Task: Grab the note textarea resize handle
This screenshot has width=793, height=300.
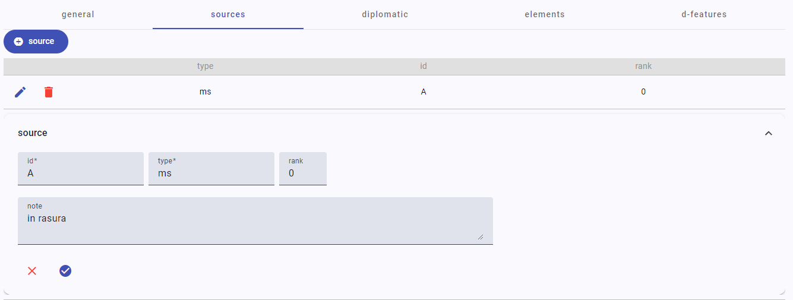Action: point(480,236)
